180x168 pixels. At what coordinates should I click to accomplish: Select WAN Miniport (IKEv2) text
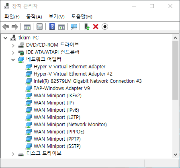(57, 96)
